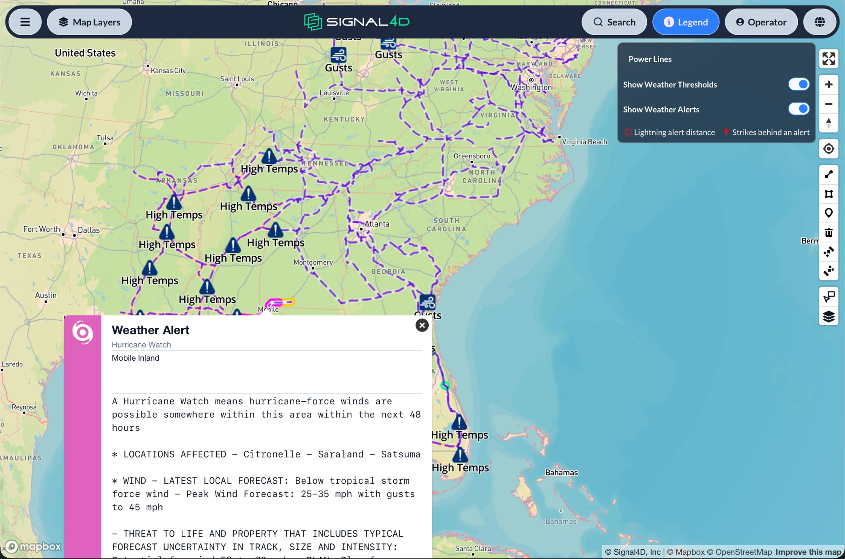This screenshot has width=845, height=559.
Task: Locate my current position
Action: pyautogui.click(x=829, y=149)
